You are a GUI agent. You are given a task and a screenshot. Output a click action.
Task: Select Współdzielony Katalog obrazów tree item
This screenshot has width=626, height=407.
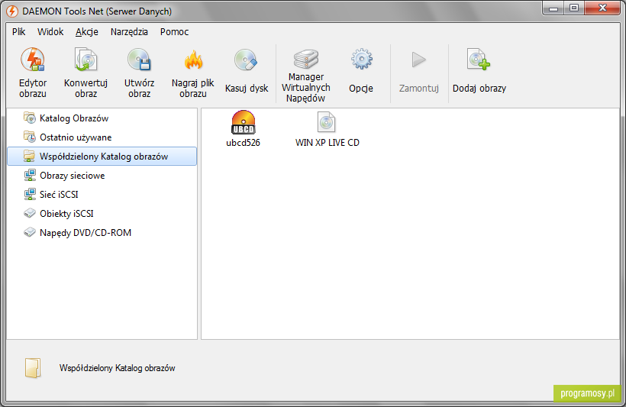point(102,157)
